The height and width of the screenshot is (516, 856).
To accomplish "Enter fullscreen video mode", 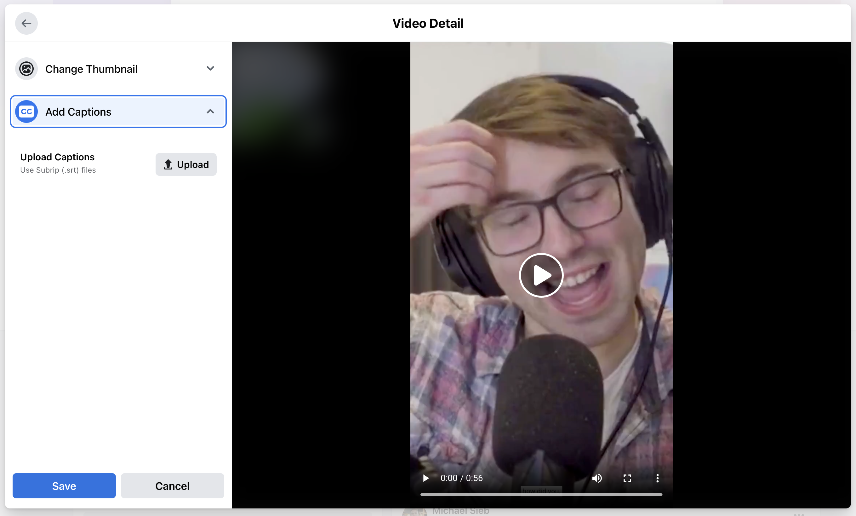I will coord(627,478).
